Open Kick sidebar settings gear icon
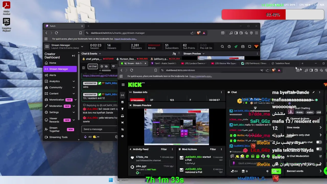 point(122,136)
